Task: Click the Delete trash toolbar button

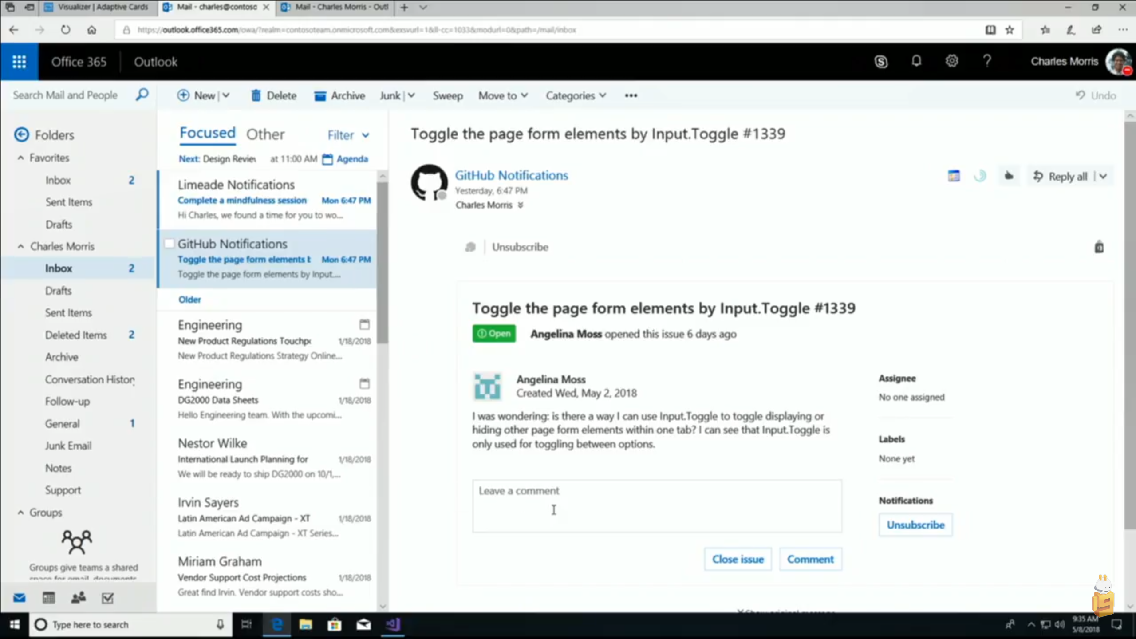Action: pyautogui.click(x=274, y=95)
